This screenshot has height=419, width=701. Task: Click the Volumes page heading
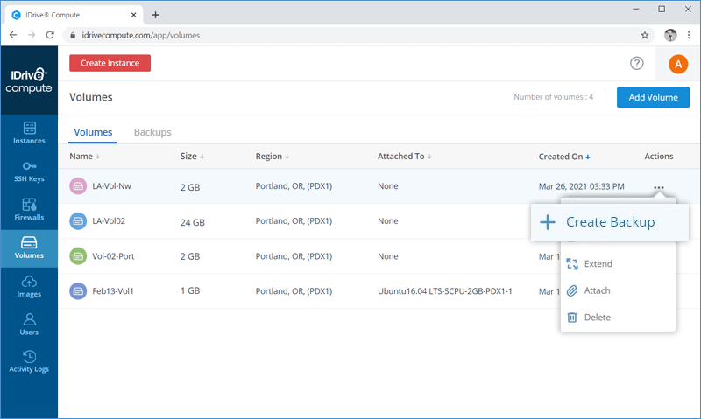[91, 97]
